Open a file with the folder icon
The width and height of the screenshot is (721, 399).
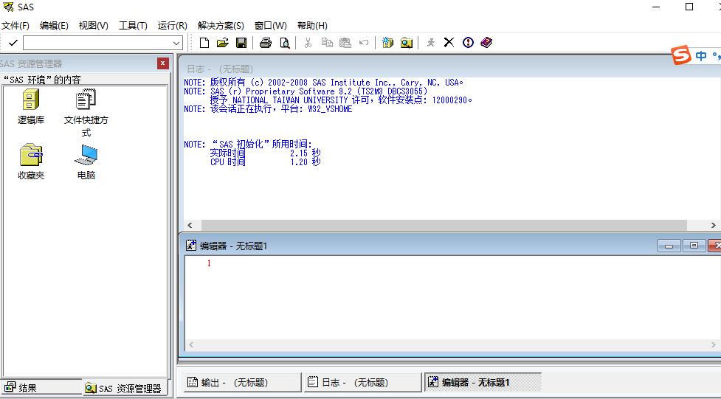(223, 43)
